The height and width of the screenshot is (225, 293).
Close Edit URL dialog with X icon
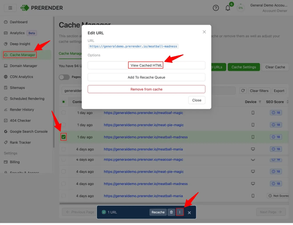[x=204, y=32]
